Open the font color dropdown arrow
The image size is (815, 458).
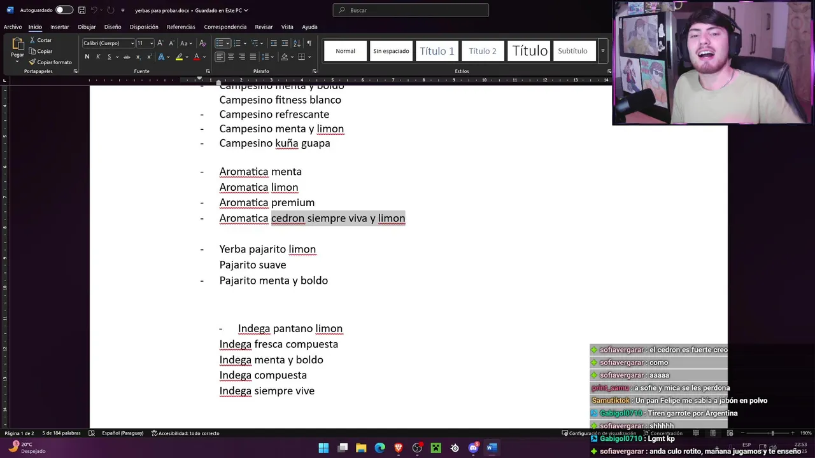203,57
